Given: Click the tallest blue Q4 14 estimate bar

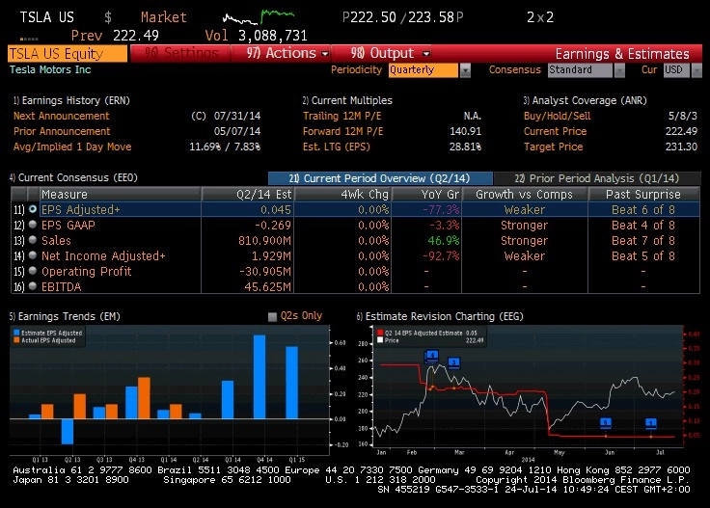Looking at the screenshot, I should (259, 377).
